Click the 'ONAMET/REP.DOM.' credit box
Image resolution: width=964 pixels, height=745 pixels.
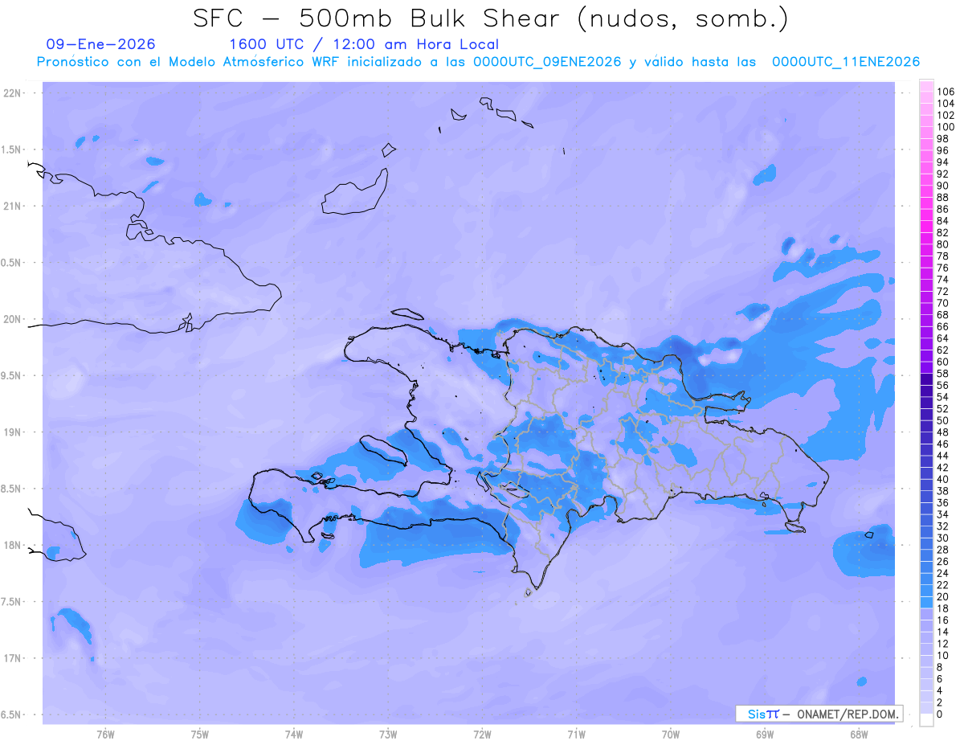point(819,714)
